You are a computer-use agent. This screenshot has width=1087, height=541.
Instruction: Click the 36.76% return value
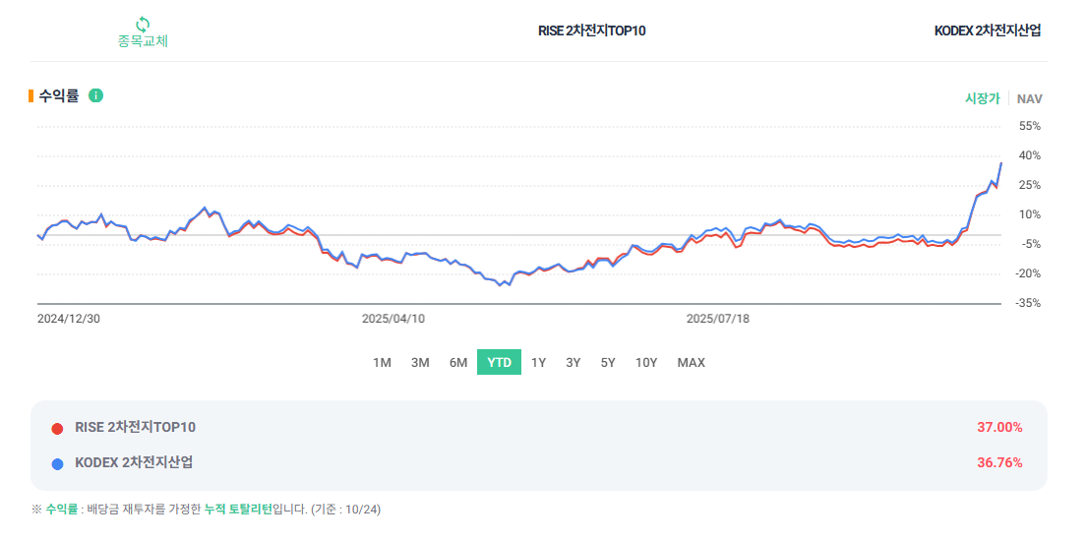pos(999,462)
